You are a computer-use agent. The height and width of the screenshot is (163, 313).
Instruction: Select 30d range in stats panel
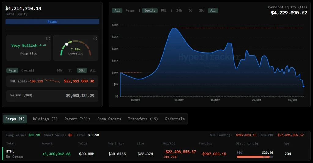coord(82,71)
